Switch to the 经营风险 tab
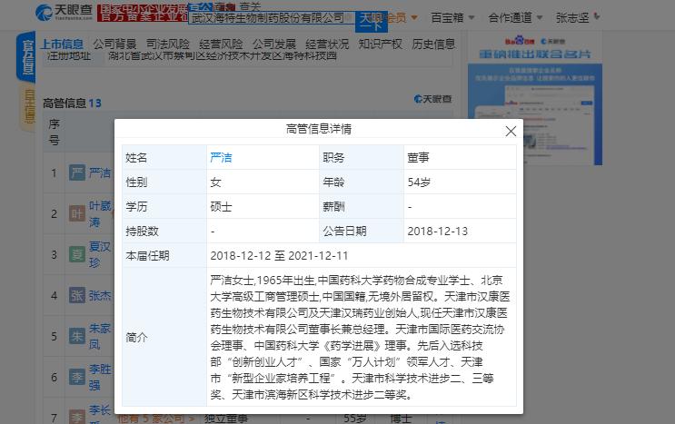Viewport: 675px width, 424px height. [221, 44]
